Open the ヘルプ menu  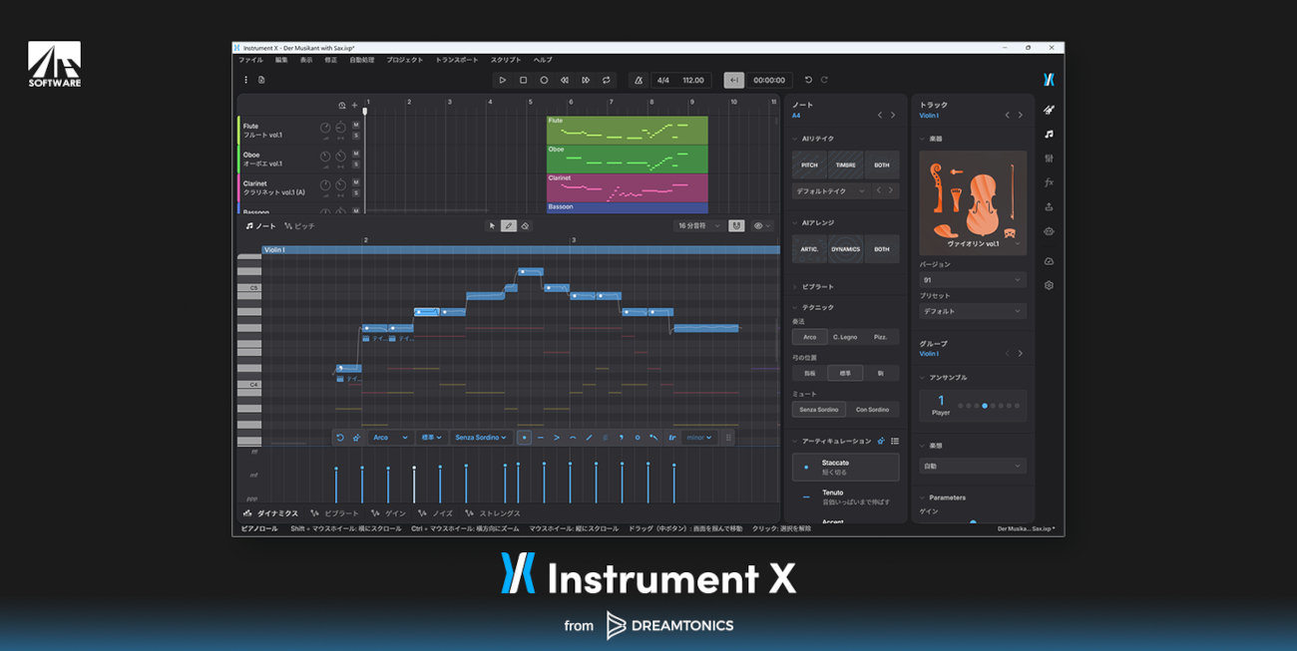[x=543, y=60]
